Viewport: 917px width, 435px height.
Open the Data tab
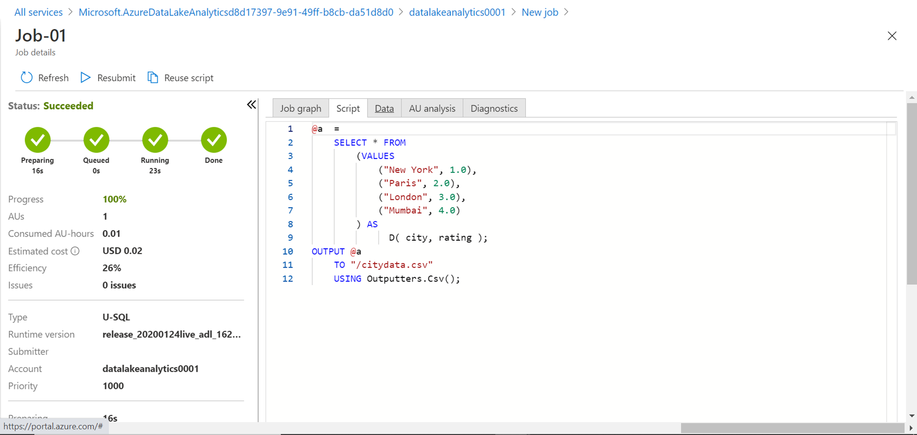click(x=384, y=109)
